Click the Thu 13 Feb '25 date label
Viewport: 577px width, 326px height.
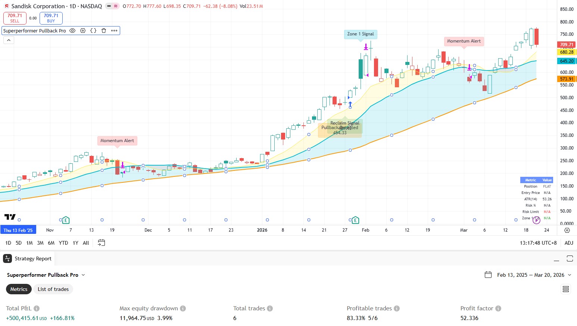pyautogui.click(x=18, y=230)
